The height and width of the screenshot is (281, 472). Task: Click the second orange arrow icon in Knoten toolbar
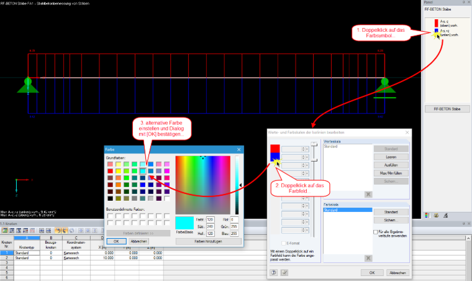pos(65,231)
